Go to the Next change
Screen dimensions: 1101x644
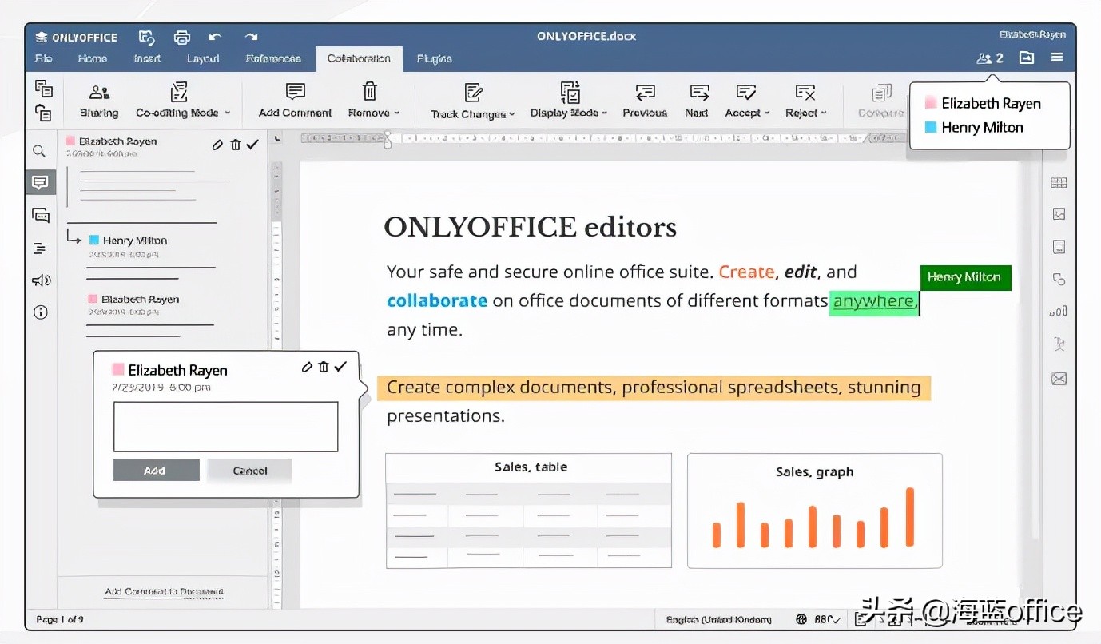click(697, 101)
